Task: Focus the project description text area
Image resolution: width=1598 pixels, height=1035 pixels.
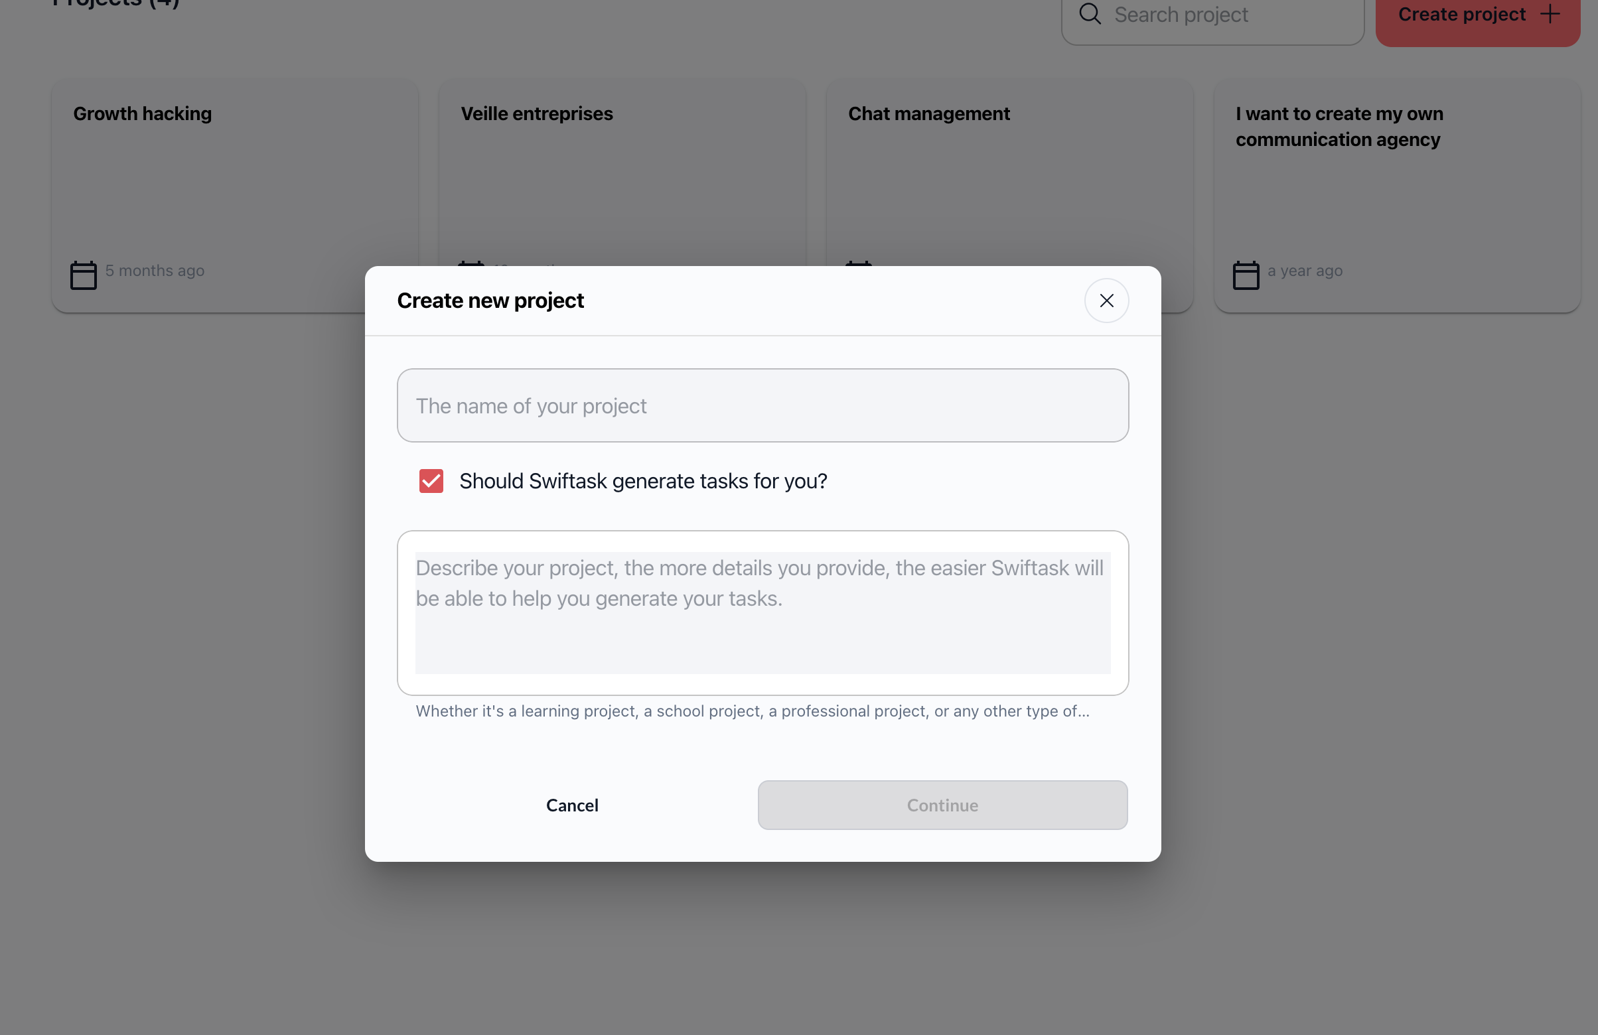Action: pyautogui.click(x=763, y=613)
